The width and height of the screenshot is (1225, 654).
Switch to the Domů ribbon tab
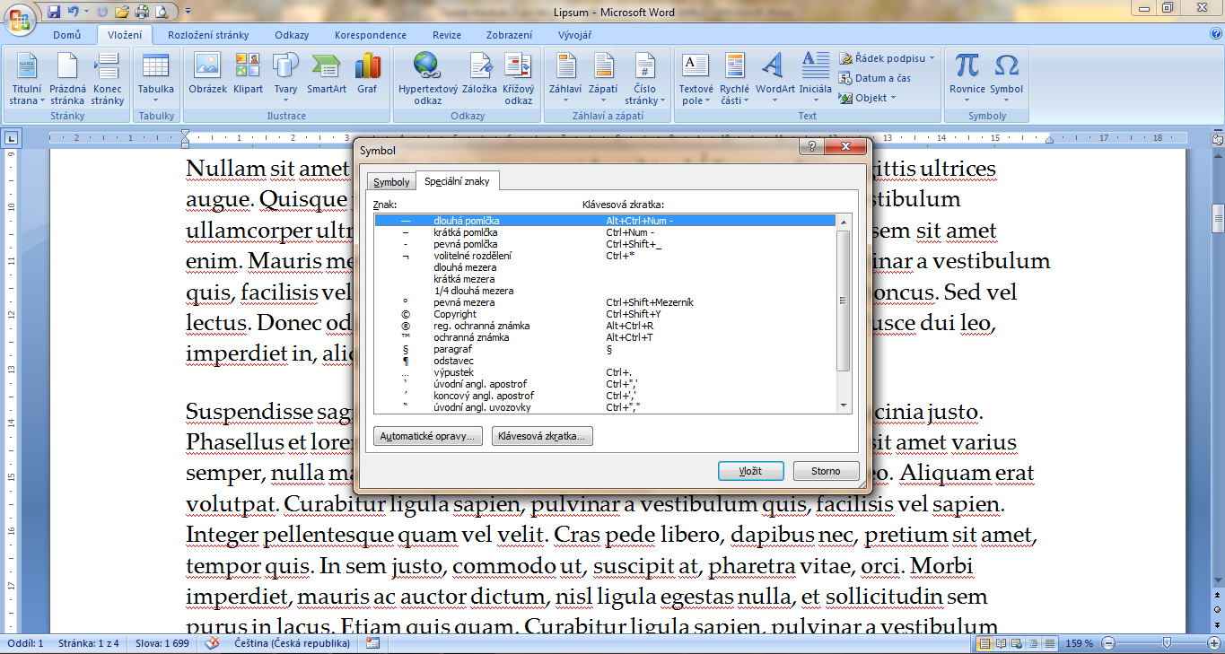point(67,35)
